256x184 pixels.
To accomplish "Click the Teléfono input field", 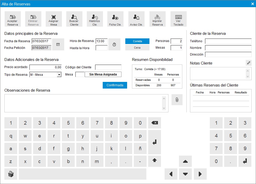I will (228, 41).
